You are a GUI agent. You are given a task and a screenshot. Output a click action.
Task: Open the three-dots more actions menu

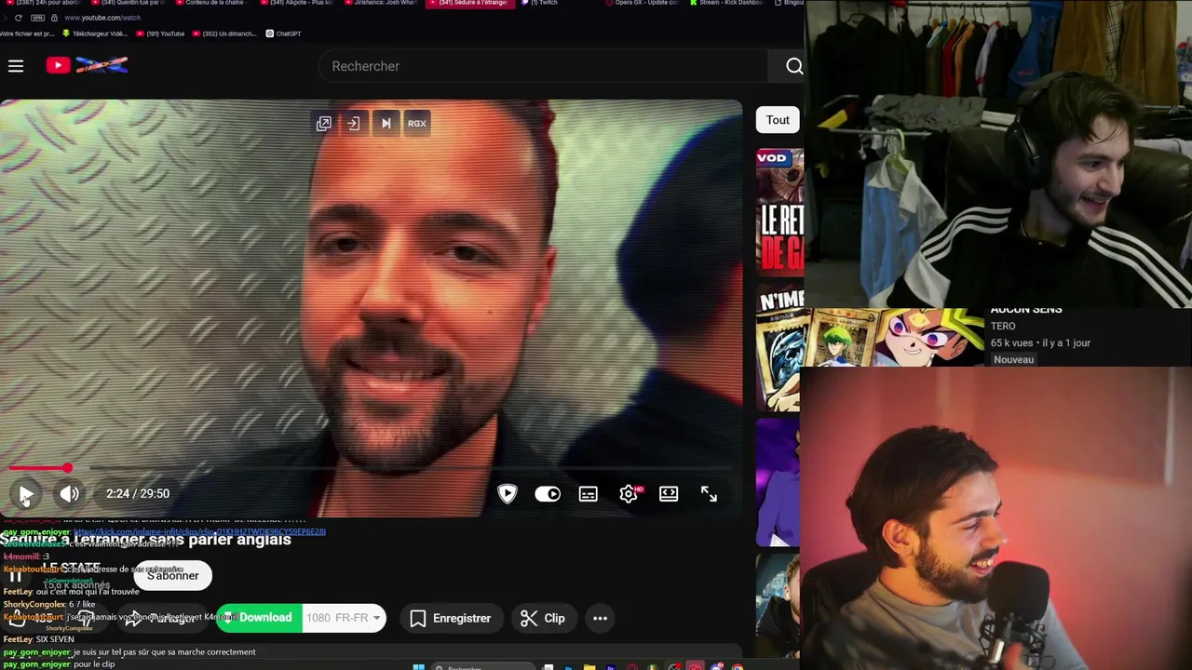(x=601, y=618)
